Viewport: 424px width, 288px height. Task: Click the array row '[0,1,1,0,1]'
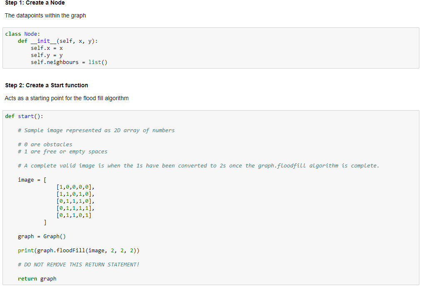(x=74, y=215)
